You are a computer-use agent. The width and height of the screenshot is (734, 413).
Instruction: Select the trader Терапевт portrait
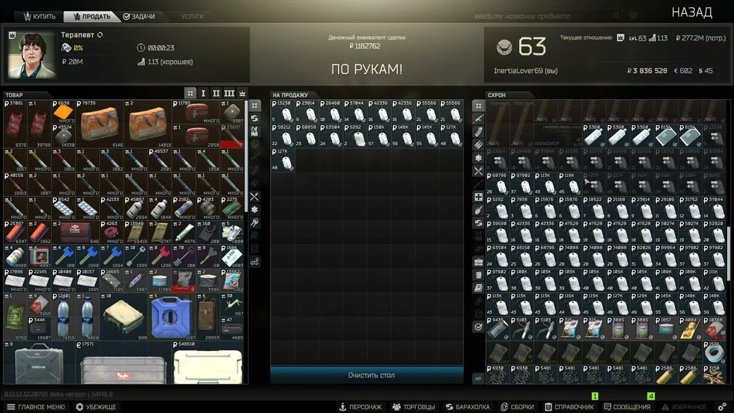pos(32,54)
